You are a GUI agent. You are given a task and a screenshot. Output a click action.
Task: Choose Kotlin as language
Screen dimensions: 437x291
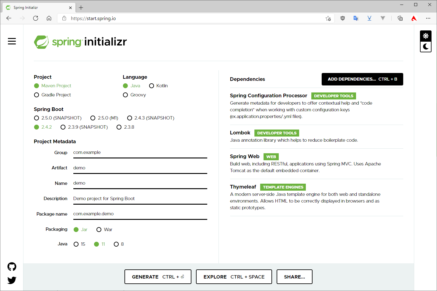[159, 86]
